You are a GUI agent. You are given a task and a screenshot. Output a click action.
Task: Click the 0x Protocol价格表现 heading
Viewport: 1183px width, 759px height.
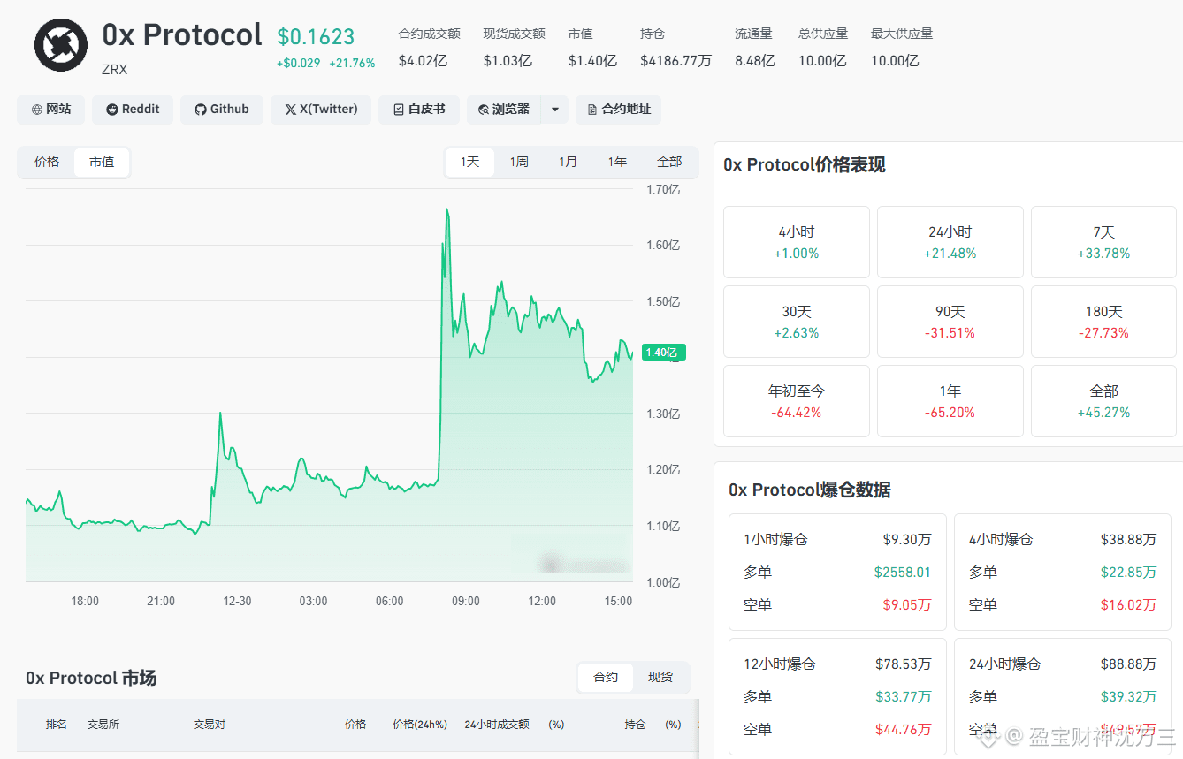click(805, 164)
